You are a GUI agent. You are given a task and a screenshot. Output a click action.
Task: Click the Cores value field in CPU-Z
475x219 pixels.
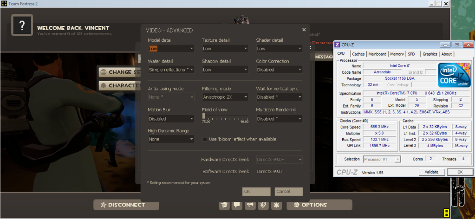click(430, 159)
